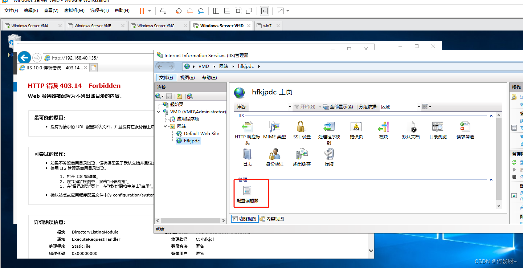523x268 pixels.
Task: Open VMware 选项卡(T) menu
Action: pos(99,11)
